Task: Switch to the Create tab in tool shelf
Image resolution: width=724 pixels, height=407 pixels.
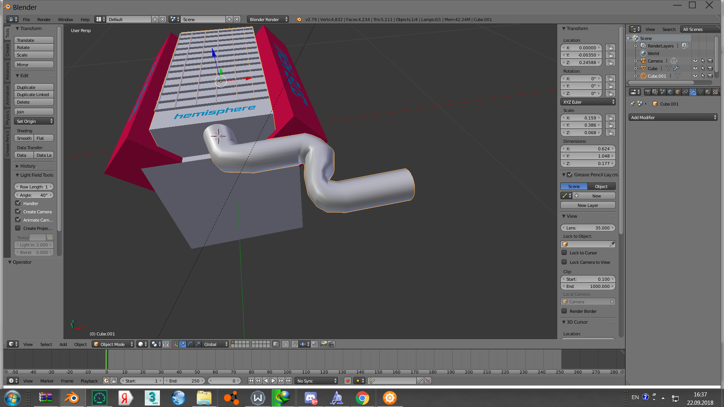Action: [x=7, y=50]
